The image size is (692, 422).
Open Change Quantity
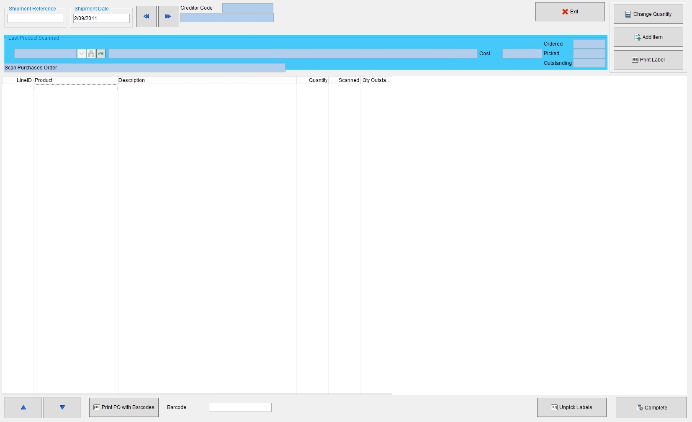point(648,14)
